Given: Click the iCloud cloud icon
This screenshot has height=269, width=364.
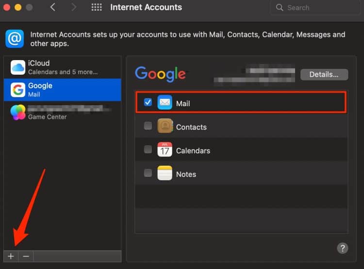Looking at the screenshot, I should (x=18, y=67).
